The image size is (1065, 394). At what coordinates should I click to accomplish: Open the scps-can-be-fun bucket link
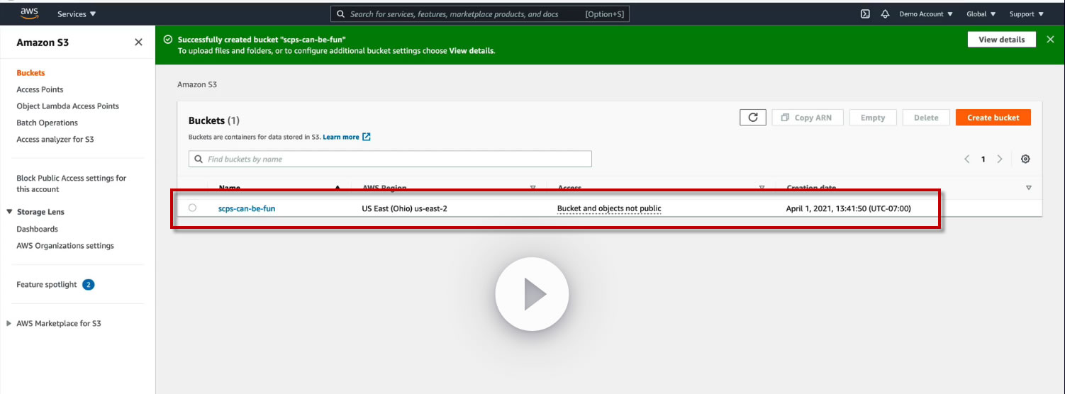click(247, 208)
